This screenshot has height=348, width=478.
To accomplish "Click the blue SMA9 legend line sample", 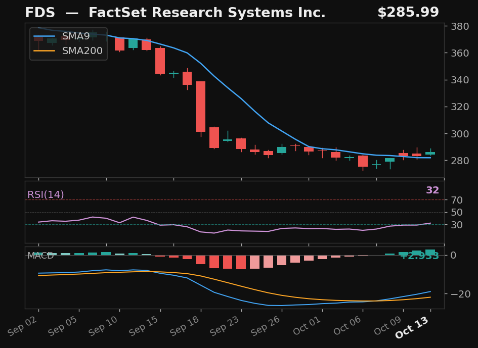I will [44, 36].
